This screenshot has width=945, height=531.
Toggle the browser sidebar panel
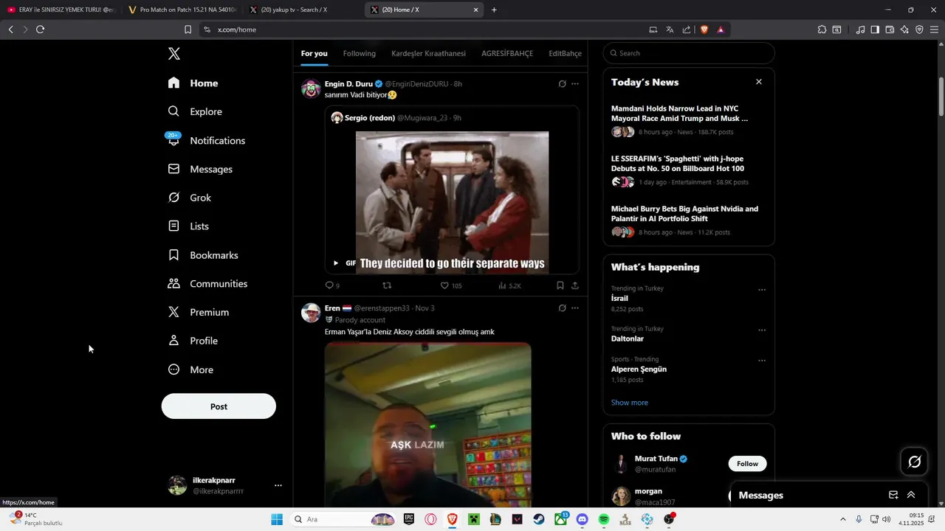[x=875, y=29]
